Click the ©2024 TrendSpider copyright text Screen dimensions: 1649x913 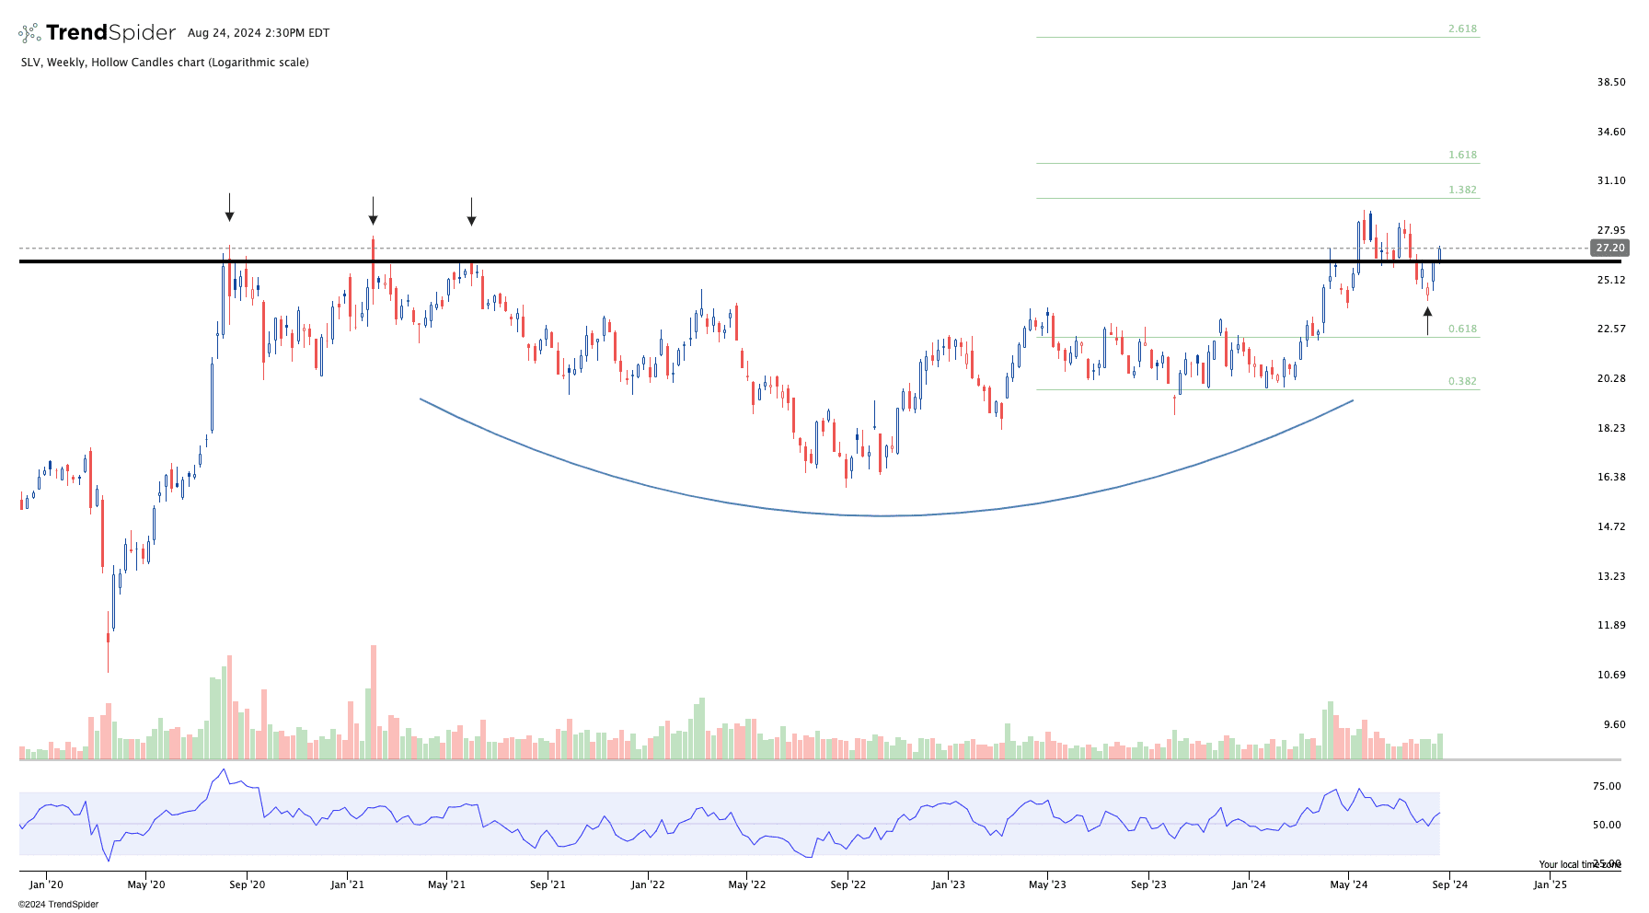pyautogui.click(x=58, y=904)
